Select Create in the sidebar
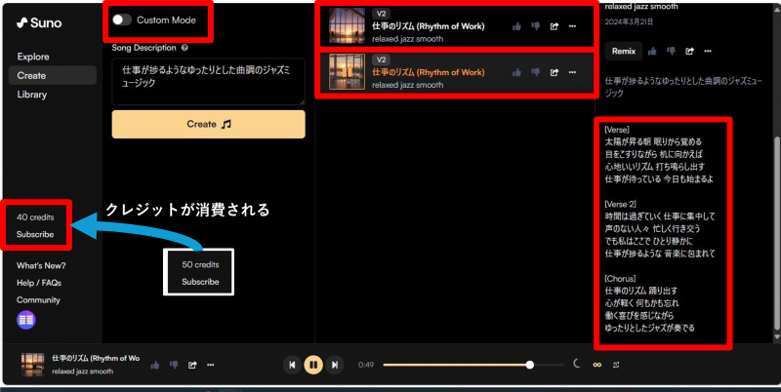 (x=53, y=76)
